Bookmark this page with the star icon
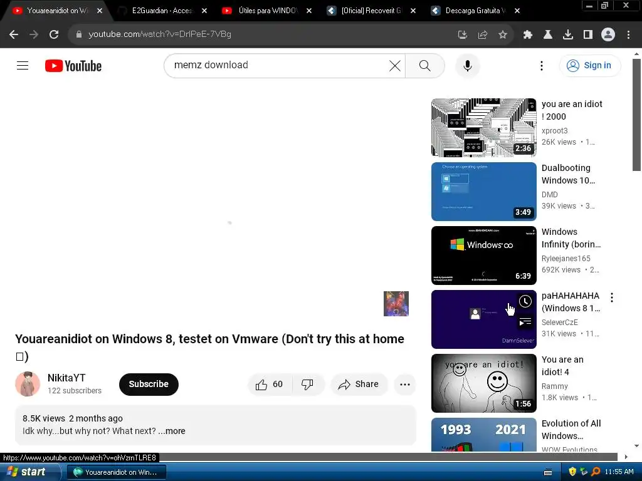This screenshot has height=481, width=642. (x=503, y=35)
